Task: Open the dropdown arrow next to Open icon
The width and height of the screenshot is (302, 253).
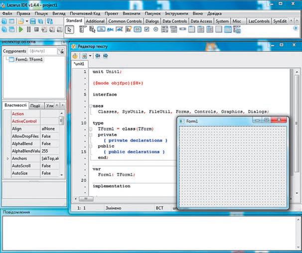Action: pyautogui.click(x=27, y=21)
